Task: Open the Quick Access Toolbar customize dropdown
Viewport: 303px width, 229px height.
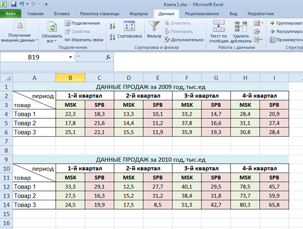Action: pos(46,4)
